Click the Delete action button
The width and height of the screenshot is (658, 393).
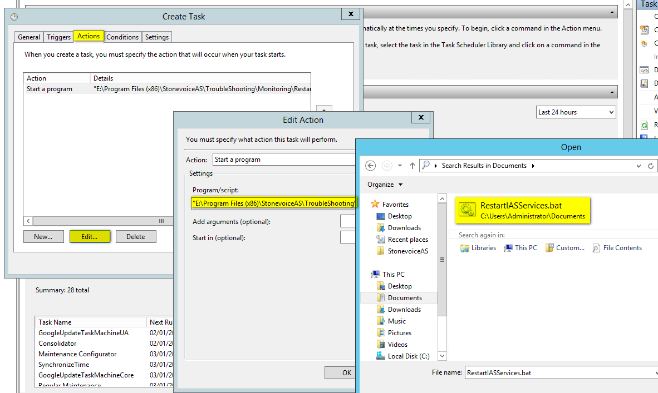[136, 236]
